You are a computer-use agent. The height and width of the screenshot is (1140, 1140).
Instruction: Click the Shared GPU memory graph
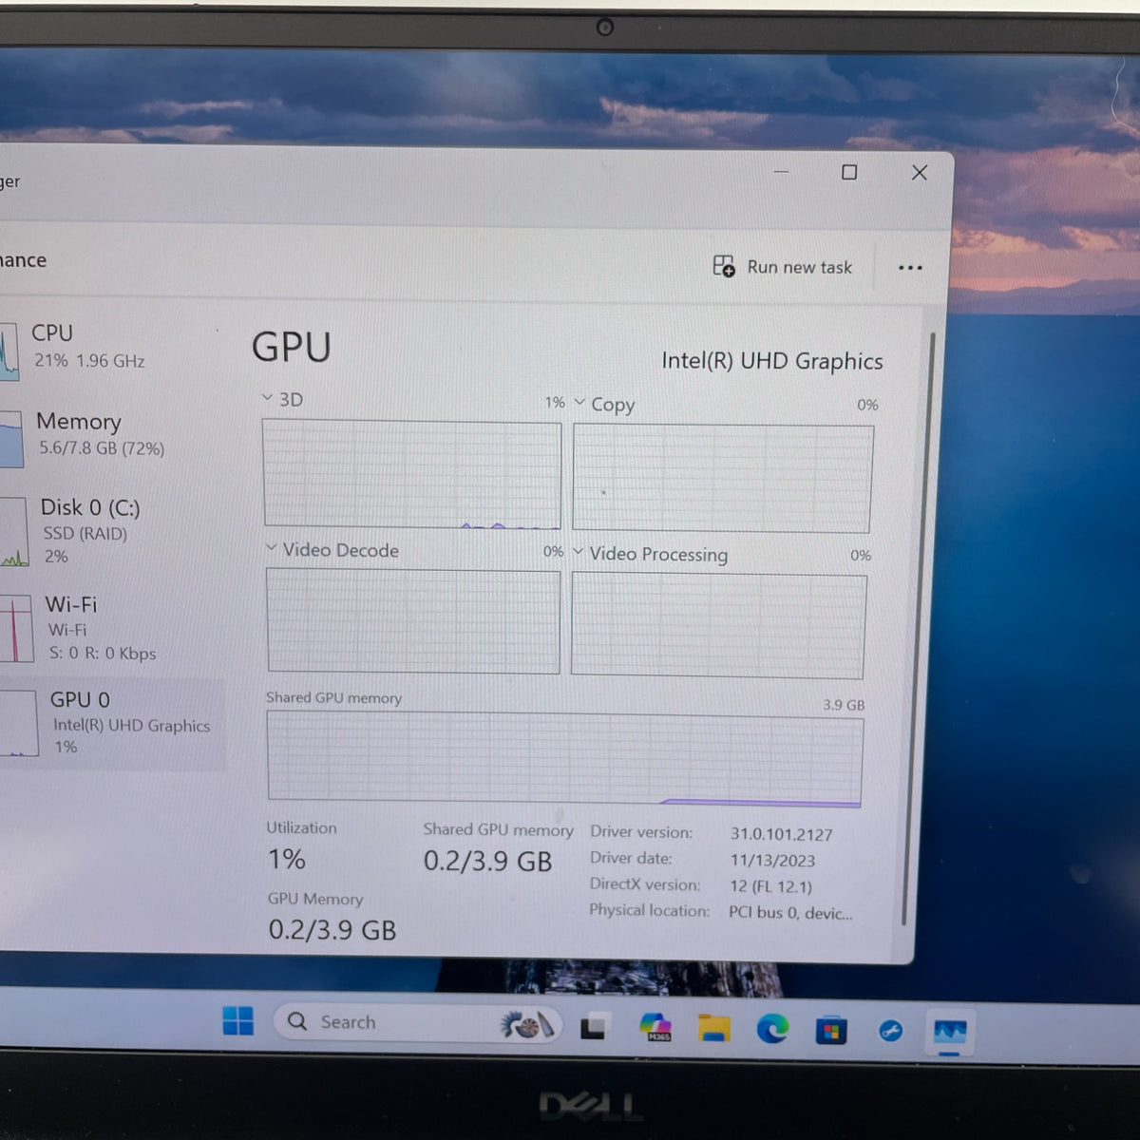pyautogui.click(x=565, y=760)
